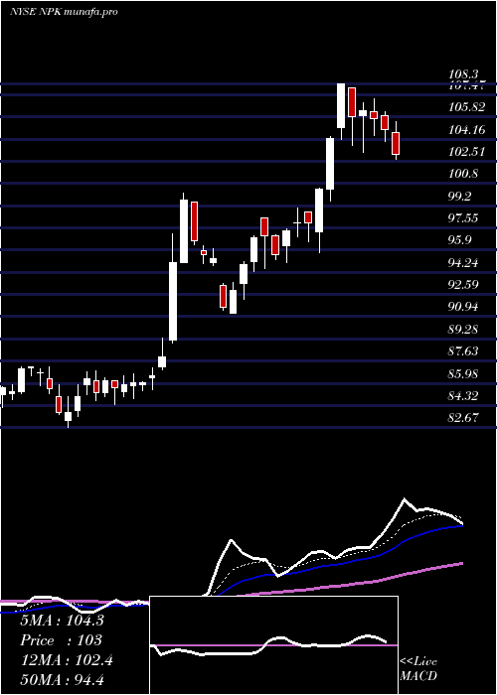Select the 108.3 price axis label
The height and width of the screenshot is (695, 497).
pyautogui.click(x=462, y=74)
